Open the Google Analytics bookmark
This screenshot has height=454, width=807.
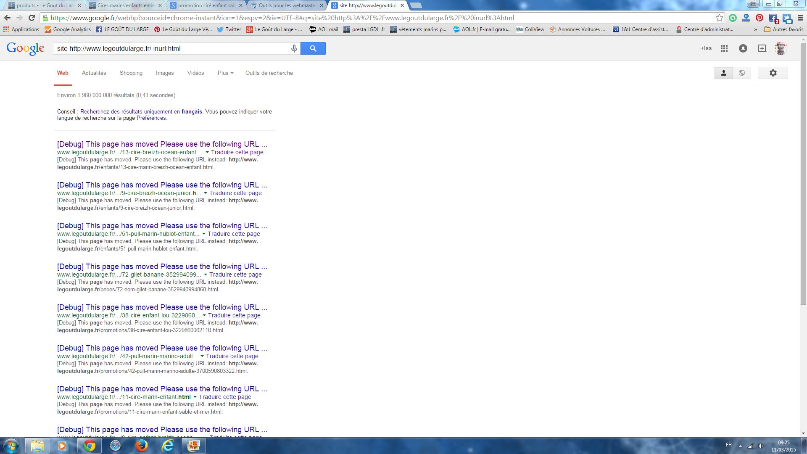coord(68,29)
